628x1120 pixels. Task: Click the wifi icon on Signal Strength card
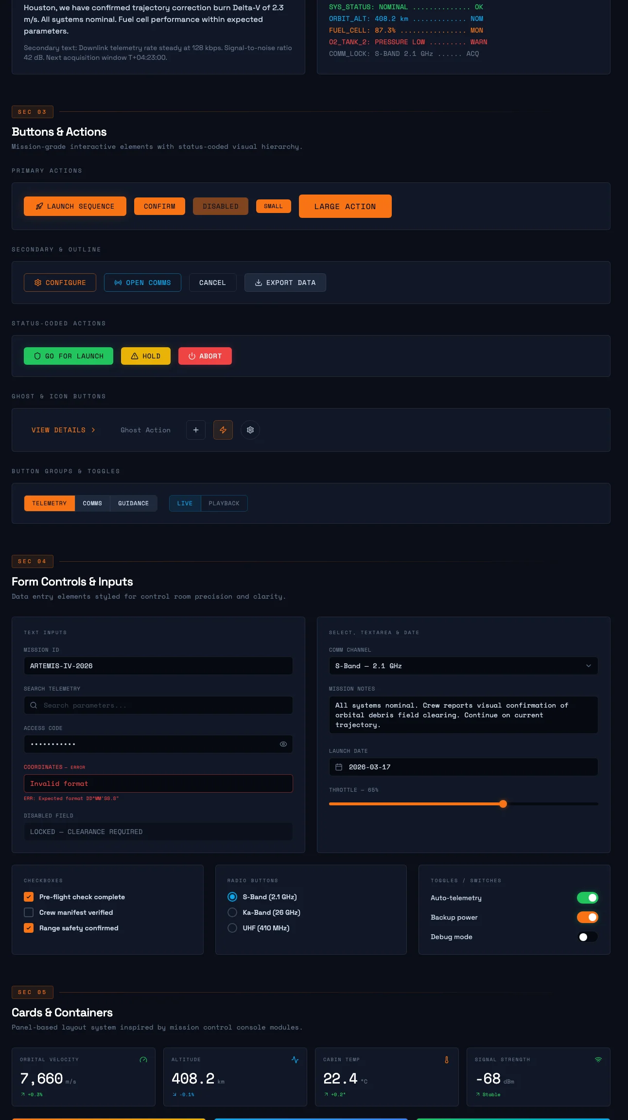pyautogui.click(x=598, y=1060)
